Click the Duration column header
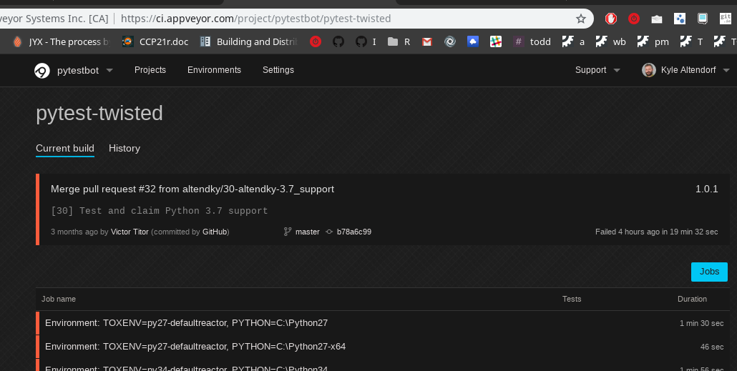737x371 pixels. pos(692,299)
